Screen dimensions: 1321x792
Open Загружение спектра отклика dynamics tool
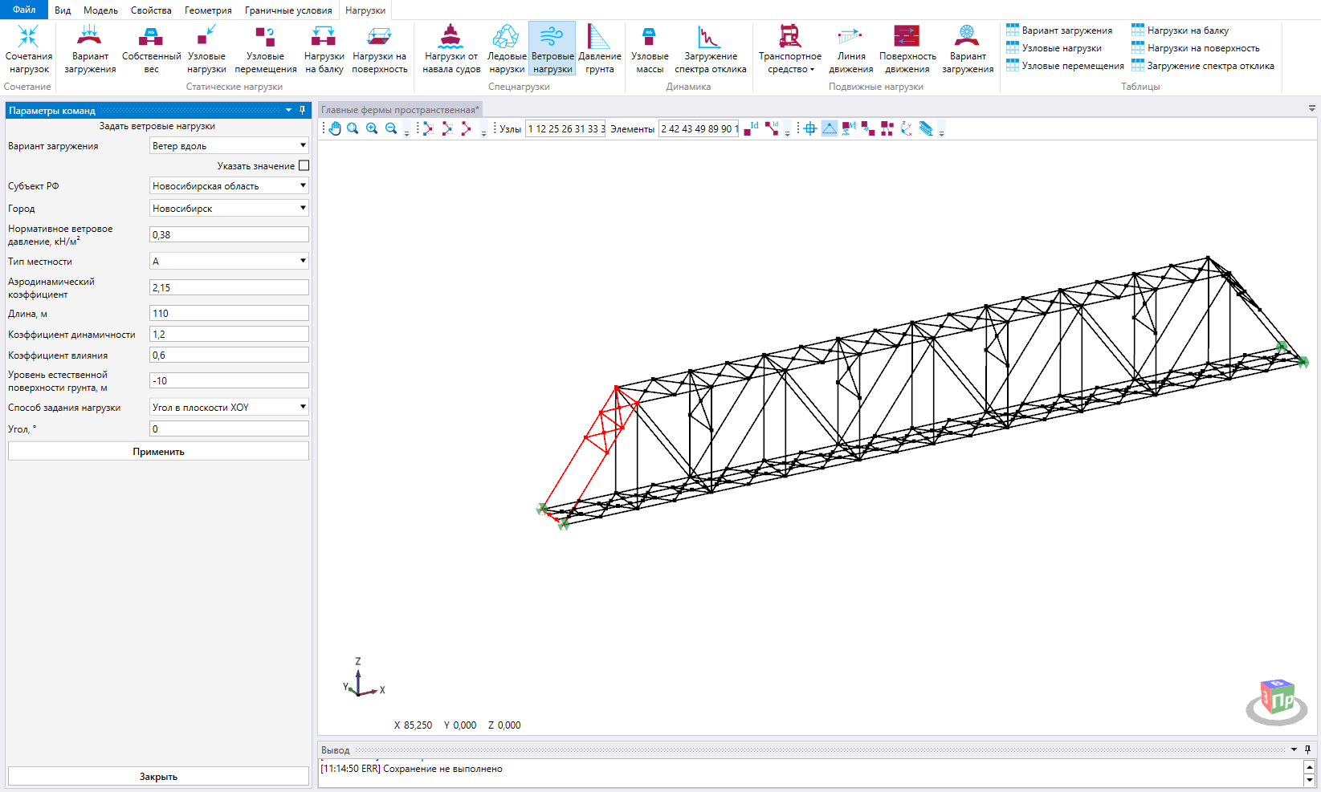(711, 49)
